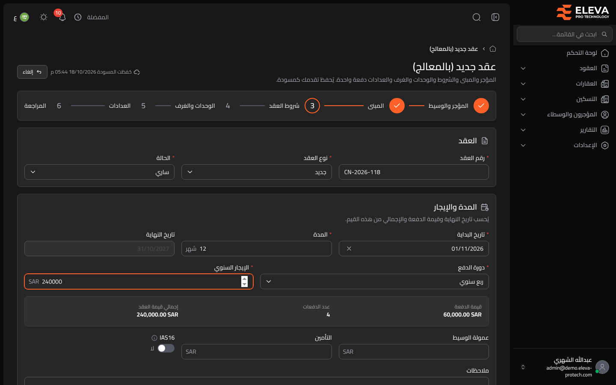This screenshot has height=385, width=616.
Task: Click the Properties (العقارات) building icon
Action: pyautogui.click(x=605, y=84)
